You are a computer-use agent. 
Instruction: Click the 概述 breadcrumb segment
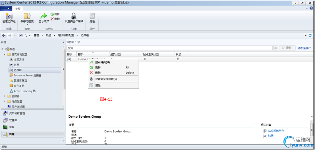coord(48,35)
